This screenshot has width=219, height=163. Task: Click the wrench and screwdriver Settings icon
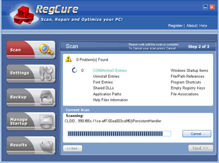click(x=46, y=73)
